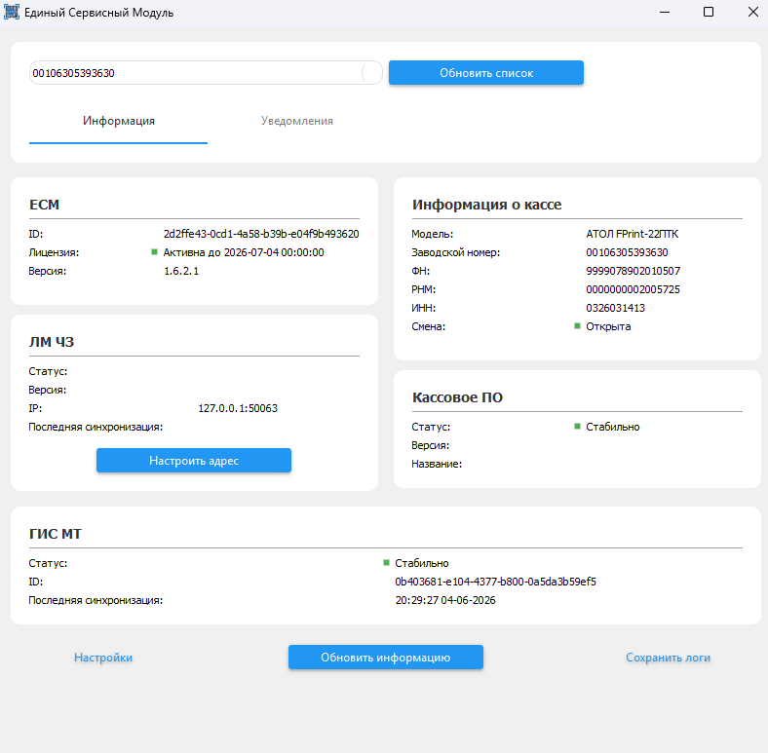Image resolution: width=768 pixels, height=753 pixels.
Task: Open the Настройки link
Action: pos(103,658)
